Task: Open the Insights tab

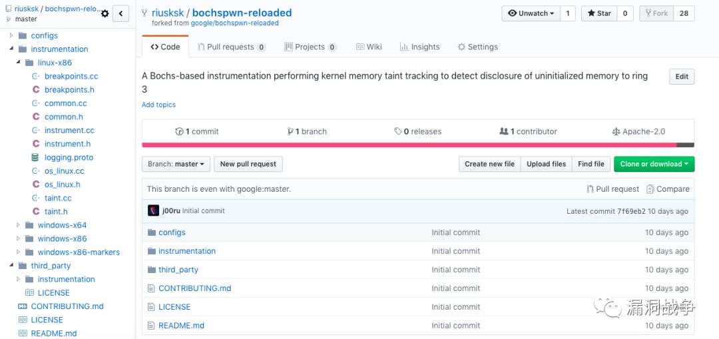Action: [x=419, y=47]
